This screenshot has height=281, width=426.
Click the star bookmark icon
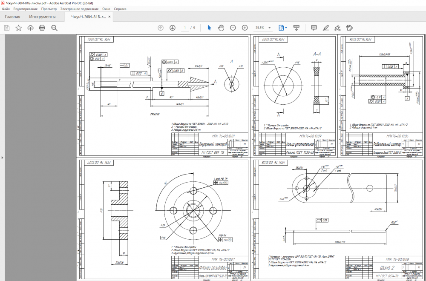click(x=18, y=28)
